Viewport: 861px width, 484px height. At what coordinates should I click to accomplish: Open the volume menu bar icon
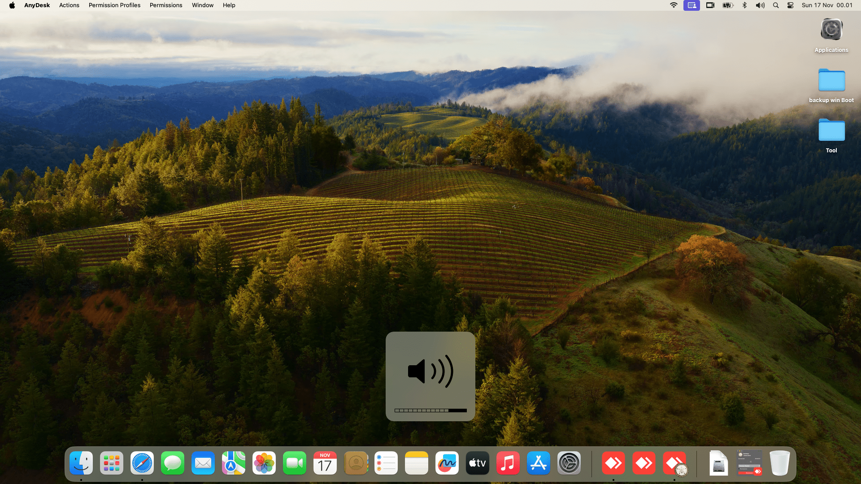click(760, 5)
